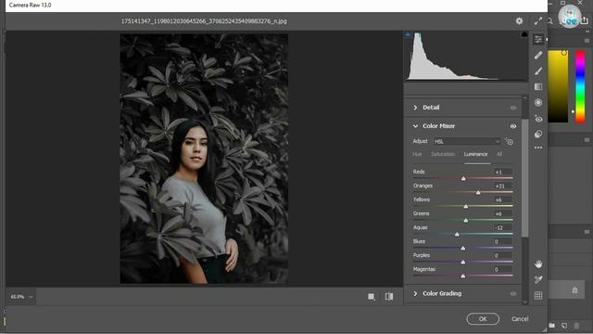Click the Magentas value field 0
This screenshot has height=334, width=593.
tap(502, 269)
